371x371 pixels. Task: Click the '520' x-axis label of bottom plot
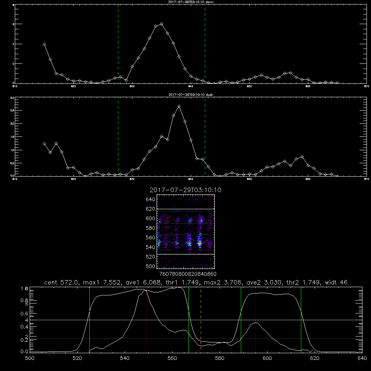[77, 358]
